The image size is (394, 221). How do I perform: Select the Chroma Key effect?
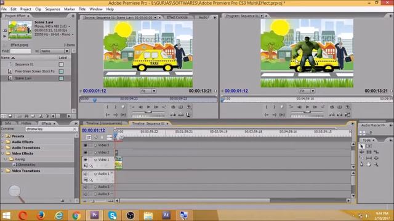[26, 165]
